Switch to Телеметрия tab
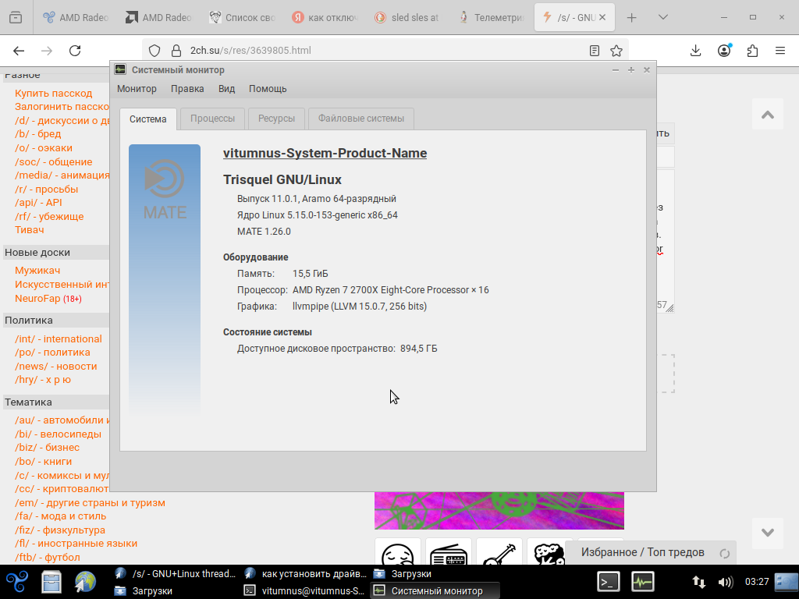 coord(492,17)
